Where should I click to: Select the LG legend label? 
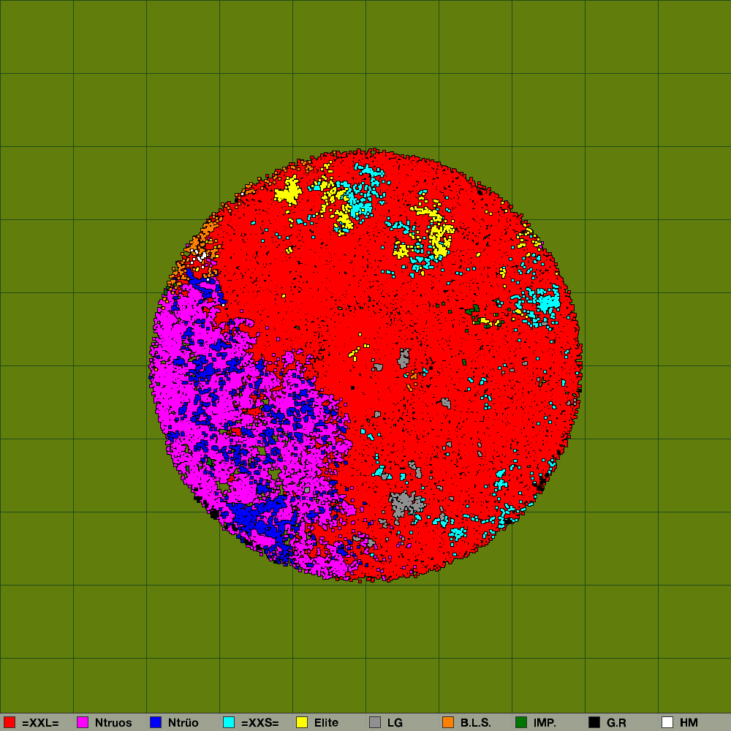(x=395, y=723)
